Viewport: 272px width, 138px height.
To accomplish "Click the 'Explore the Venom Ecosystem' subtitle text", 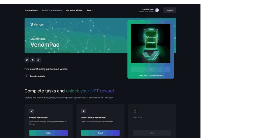I will (x=69, y=98).
